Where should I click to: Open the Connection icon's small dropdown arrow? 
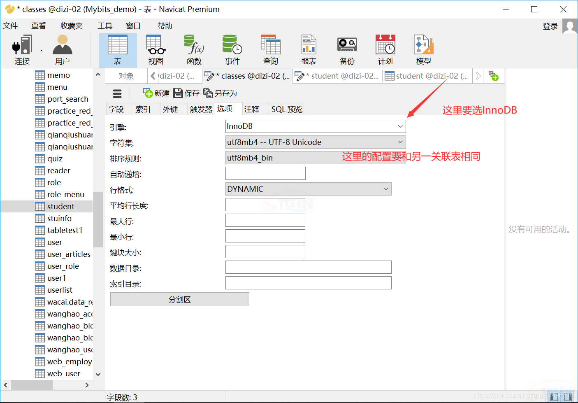pos(41,51)
